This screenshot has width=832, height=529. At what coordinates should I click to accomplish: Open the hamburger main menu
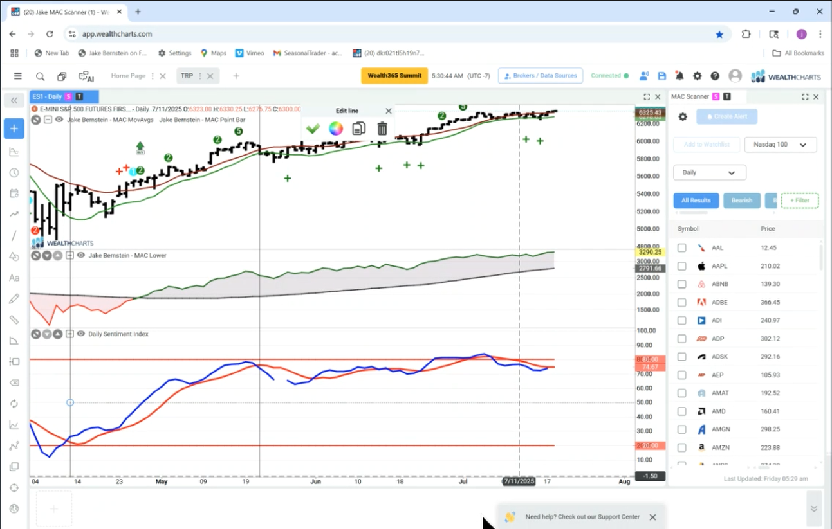point(17,76)
